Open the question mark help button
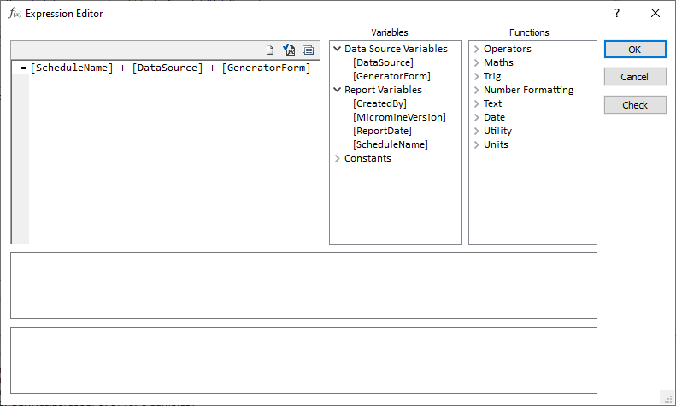This screenshot has height=406, width=676. point(617,14)
